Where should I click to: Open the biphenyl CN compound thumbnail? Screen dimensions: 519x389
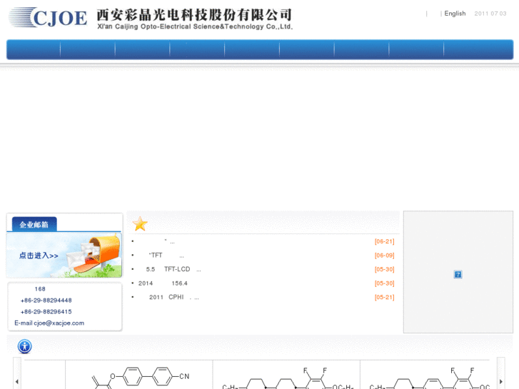click(139, 376)
